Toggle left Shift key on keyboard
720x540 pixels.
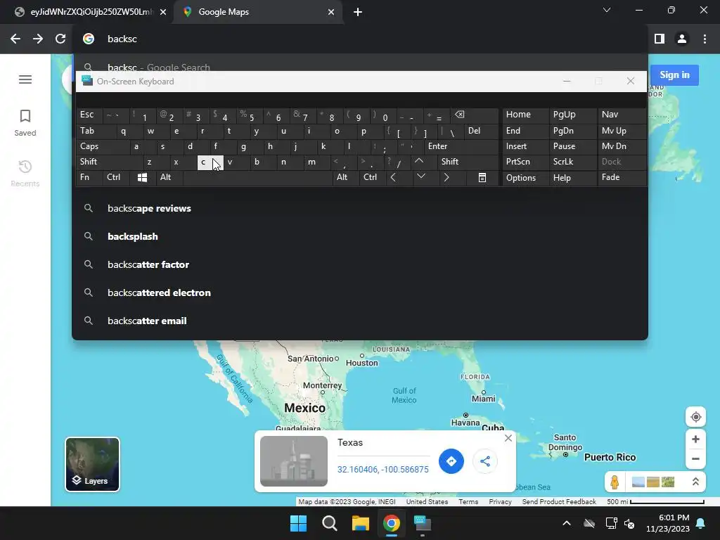click(x=109, y=162)
